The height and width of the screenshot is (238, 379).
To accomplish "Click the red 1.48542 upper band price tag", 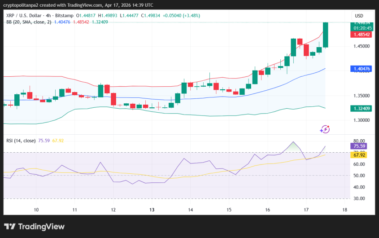I will click(x=361, y=34).
